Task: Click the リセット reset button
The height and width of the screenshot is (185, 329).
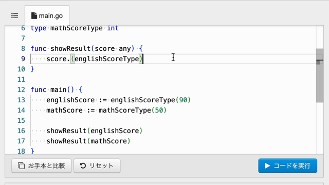Action: click(x=97, y=165)
